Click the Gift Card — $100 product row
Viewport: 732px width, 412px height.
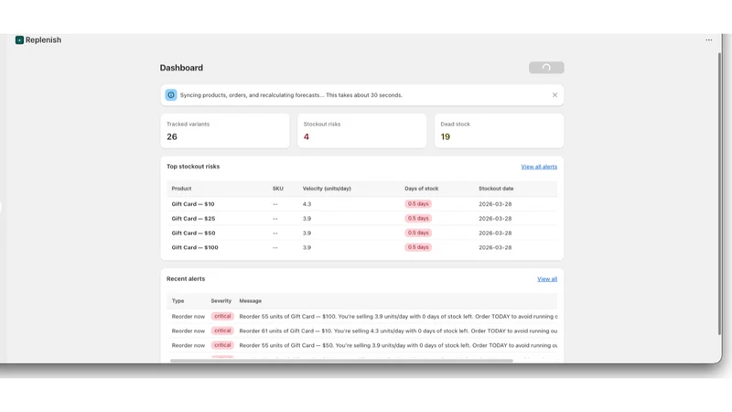click(x=361, y=247)
